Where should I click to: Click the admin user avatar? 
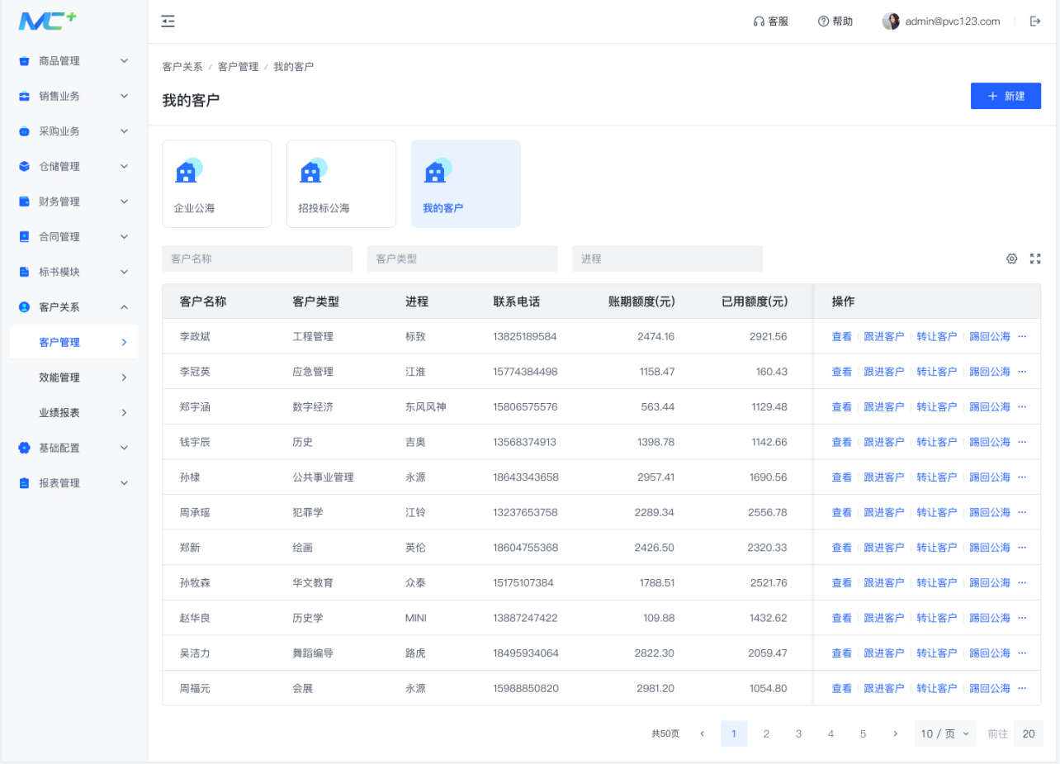click(x=891, y=21)
